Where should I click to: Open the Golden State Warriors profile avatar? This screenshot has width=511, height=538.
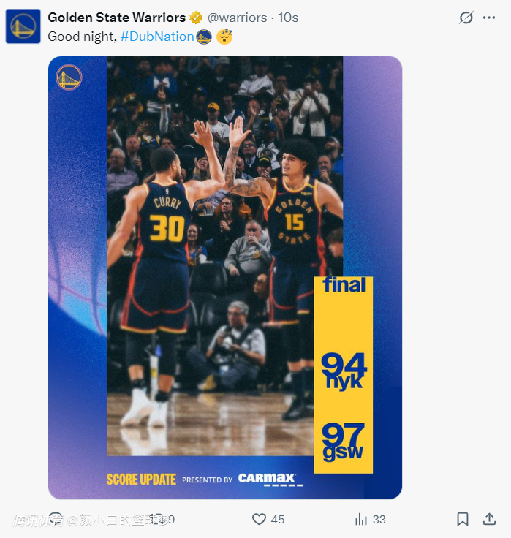[x=23, y=26]
